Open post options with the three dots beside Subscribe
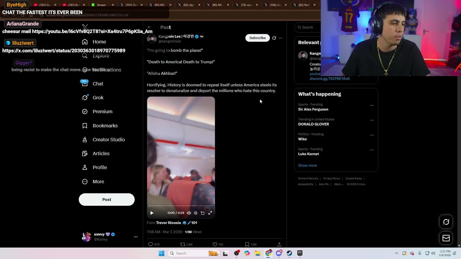Viewport: 461px width, 259px height. [281, 38]
